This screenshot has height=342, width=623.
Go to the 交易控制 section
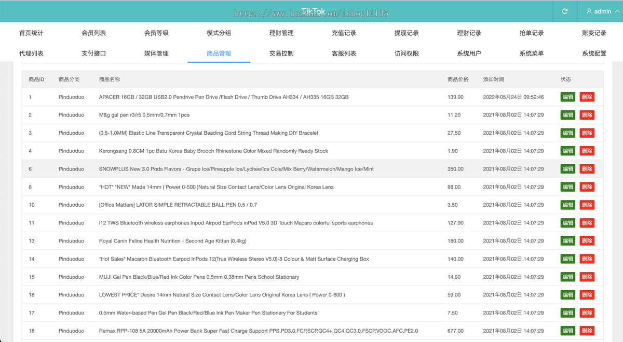pyautogui.click(x=281, y=53)
